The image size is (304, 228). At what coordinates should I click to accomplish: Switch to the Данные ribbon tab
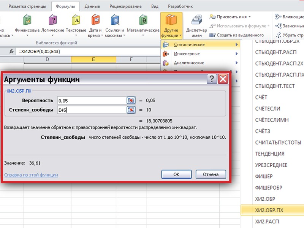click(x=90, y=6)
